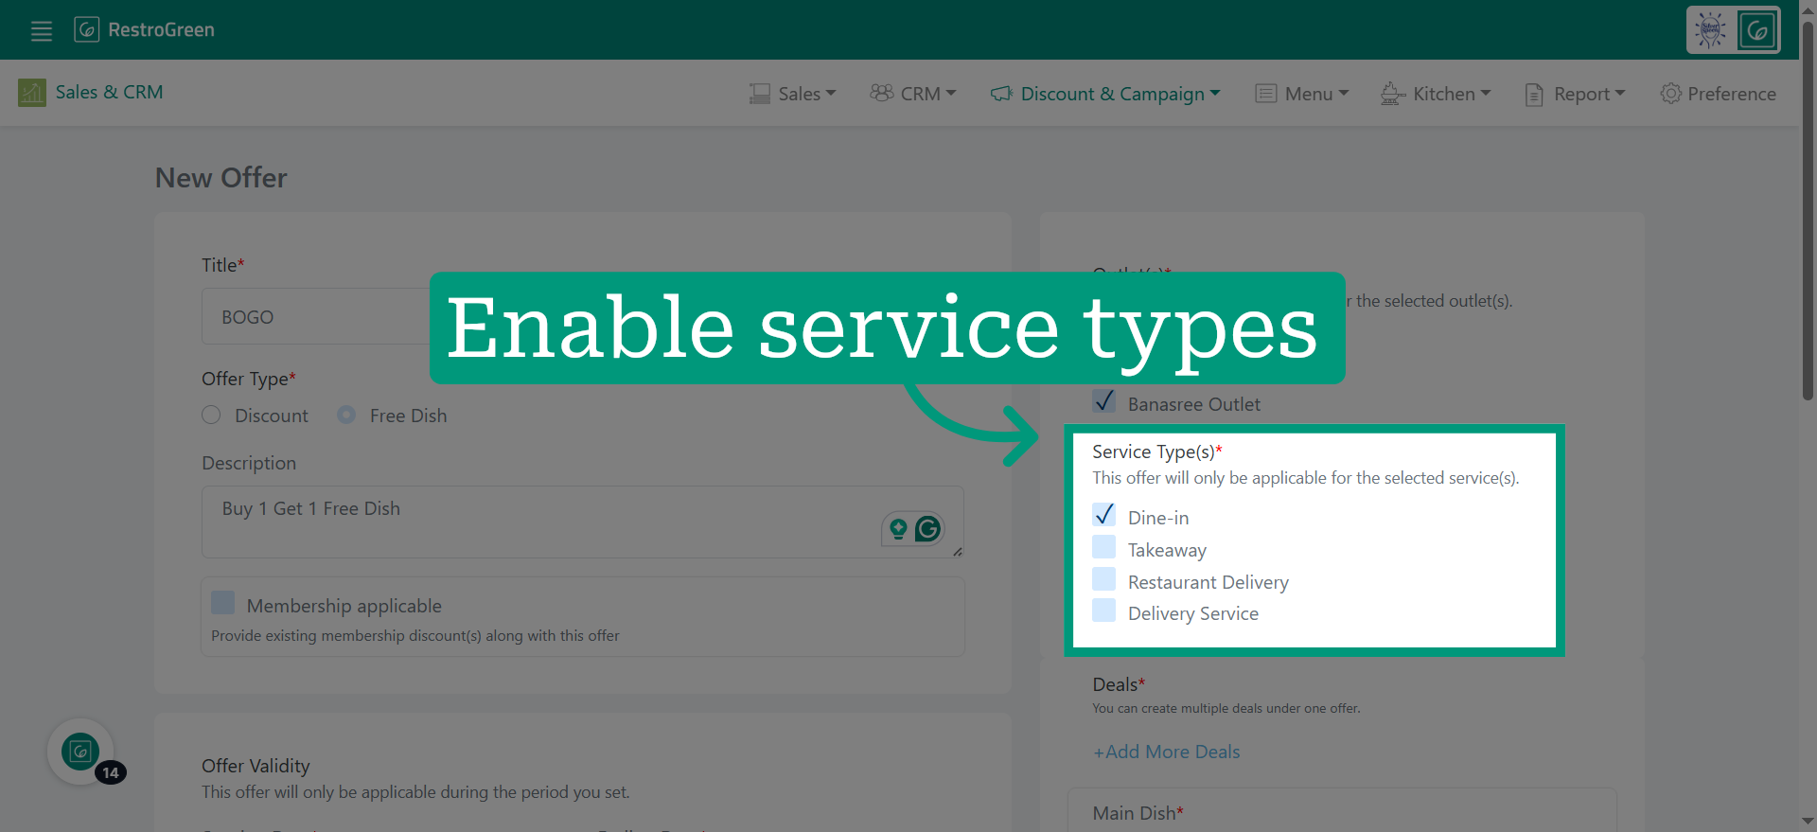The image size is (1817, 832).
Task: Click the green lightbulb suggestion icon
Action: pos(898,528)
